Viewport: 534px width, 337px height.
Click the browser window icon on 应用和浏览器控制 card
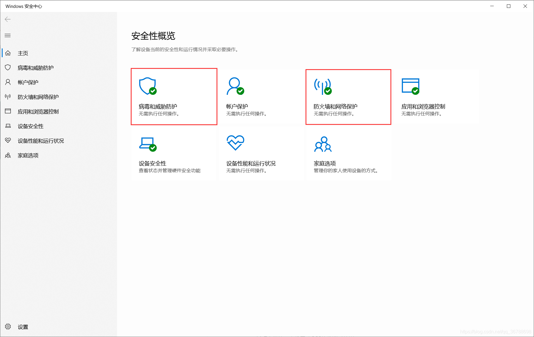tap(410, 86)
